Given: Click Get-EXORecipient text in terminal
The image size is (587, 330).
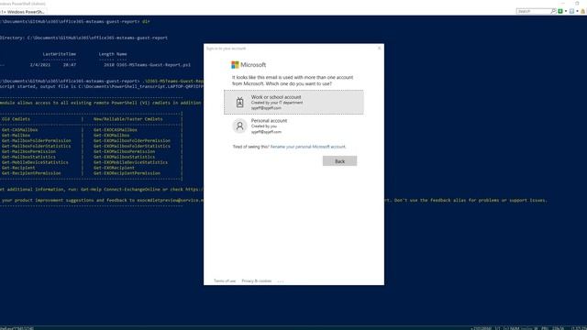Looking at the screenshot, I should coord(114,168).
